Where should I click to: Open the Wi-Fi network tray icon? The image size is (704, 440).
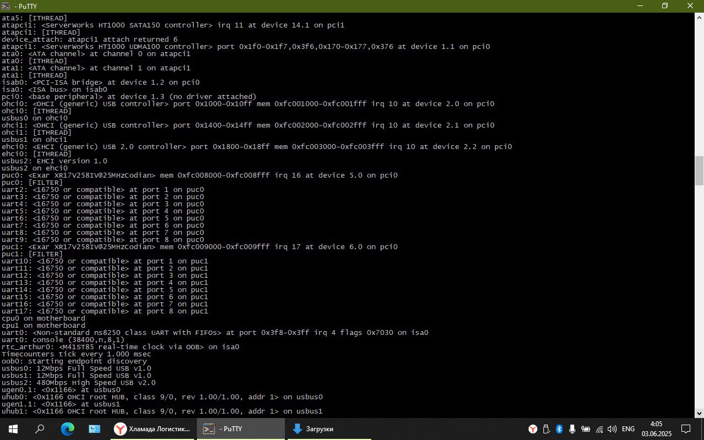[x=599, y=429]
